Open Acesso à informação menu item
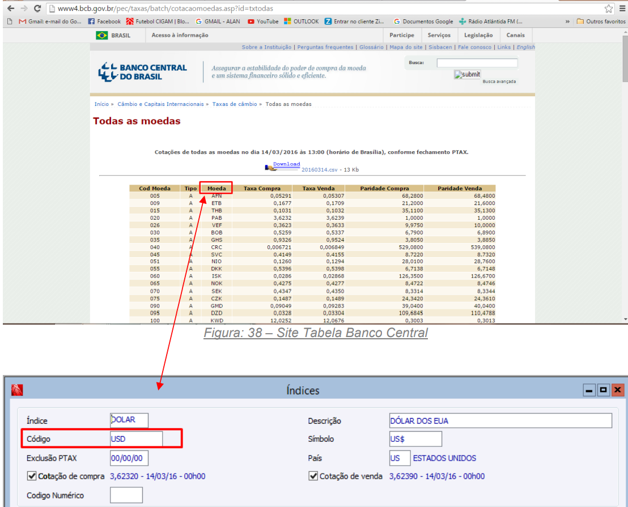Screen dimensions: 628x507 (x=180, y=35)
